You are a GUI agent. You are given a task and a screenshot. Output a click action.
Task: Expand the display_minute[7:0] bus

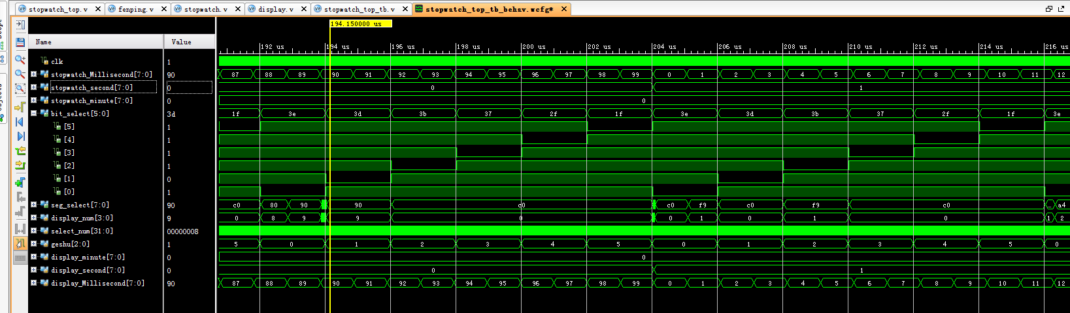[33, 257]
